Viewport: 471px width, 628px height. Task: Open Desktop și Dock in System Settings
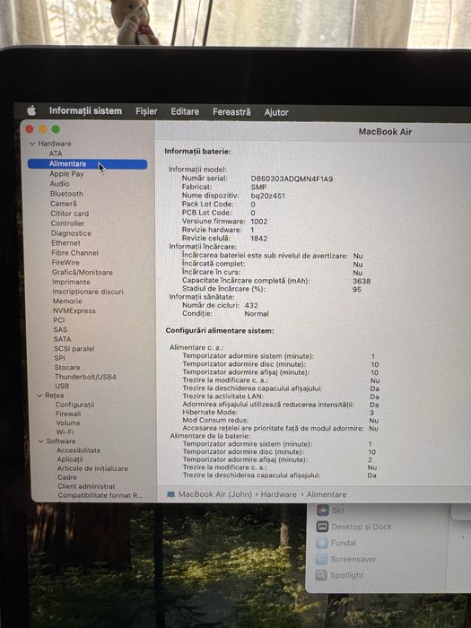pyautogui.click(x=354, y=527)
